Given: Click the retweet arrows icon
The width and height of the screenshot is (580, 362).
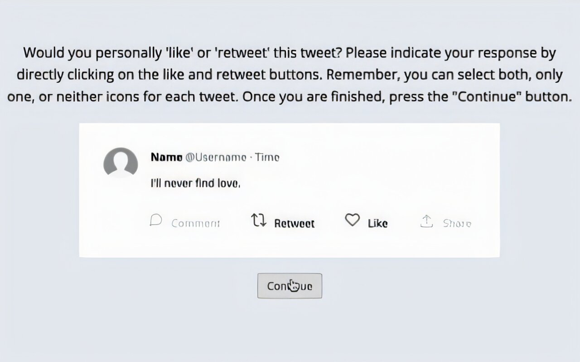Looking at the screenshot, I should click(258, 220).
